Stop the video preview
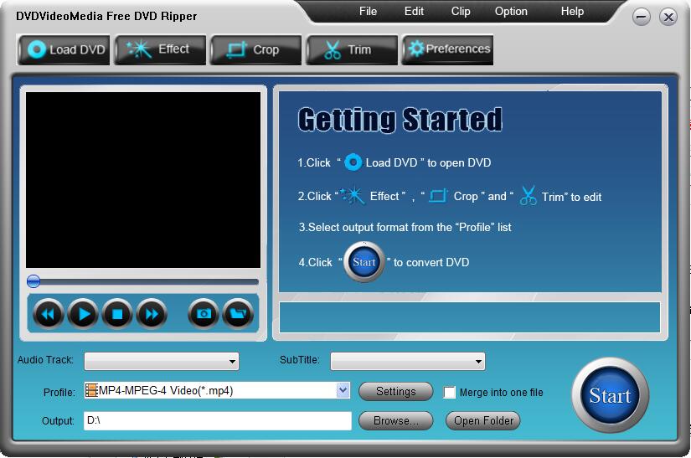Viewport: 691px width, 458px height. [117, 314]
